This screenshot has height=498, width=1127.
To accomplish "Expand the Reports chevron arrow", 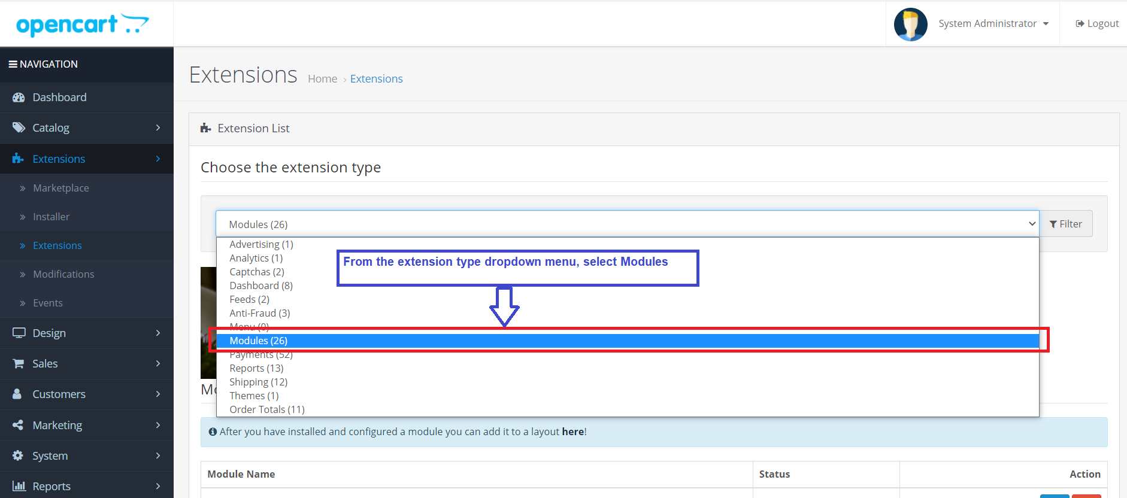I will (x=158, y=486).
